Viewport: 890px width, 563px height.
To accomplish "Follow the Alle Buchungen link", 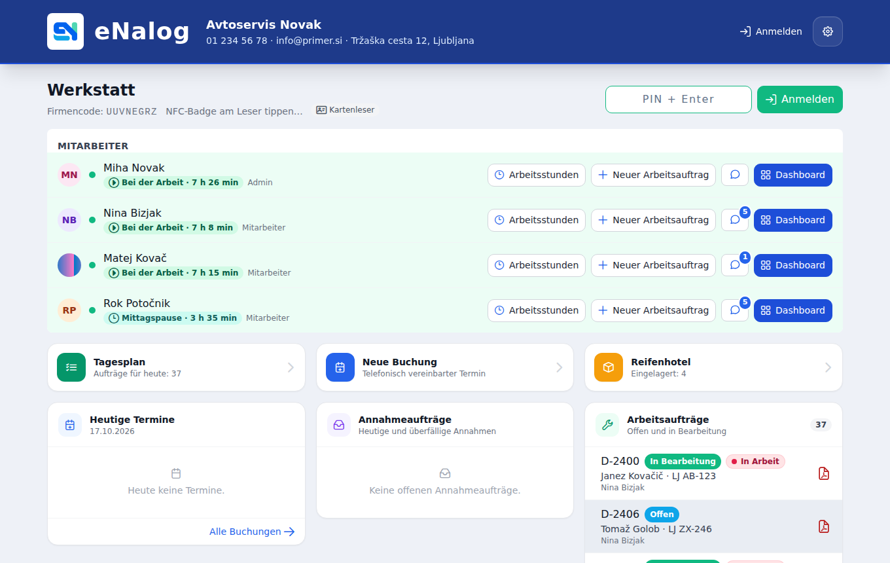I will pyautogui.click(x=252, y=532).
